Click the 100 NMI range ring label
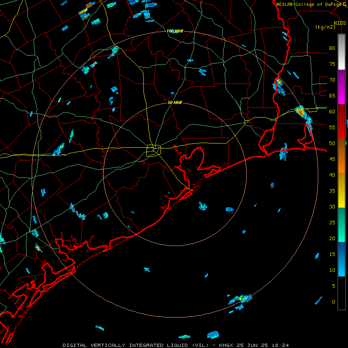This screenshot has height=348, width=348. tap(175, 31)
